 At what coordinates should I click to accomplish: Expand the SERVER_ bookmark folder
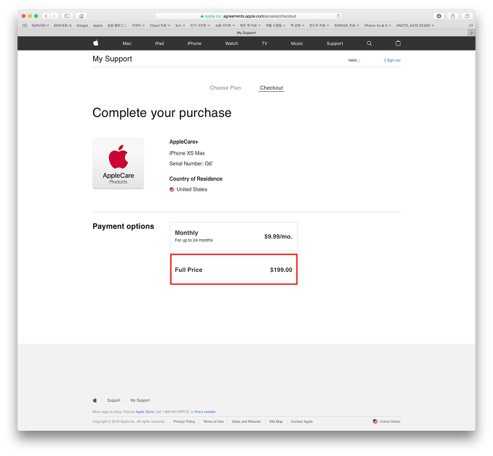[346, 25]
